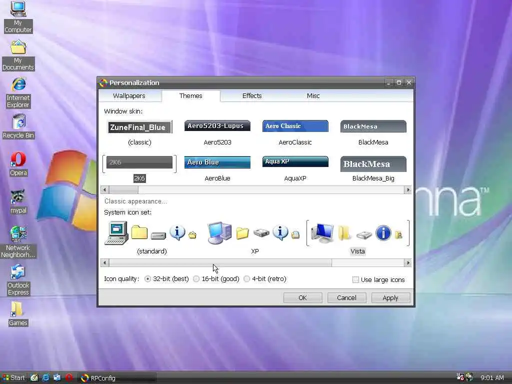Choose the 2K6 window skin

[139, 169]
